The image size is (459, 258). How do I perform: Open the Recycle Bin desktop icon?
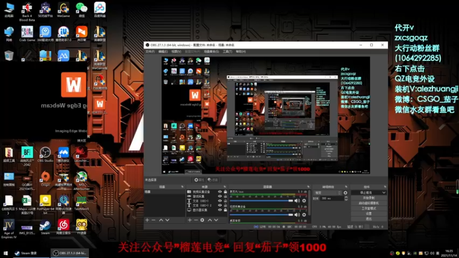pos(9,55)
